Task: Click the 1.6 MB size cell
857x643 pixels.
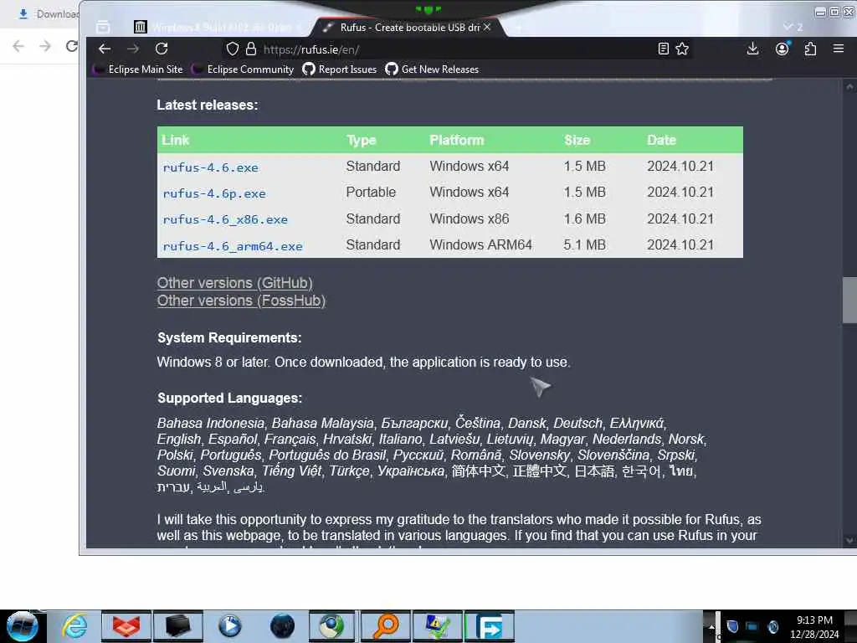Action: click(584, 219)
